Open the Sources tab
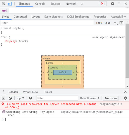Image resolution: width=129 pixels, height=135 pixels. [x=55, y=4]
